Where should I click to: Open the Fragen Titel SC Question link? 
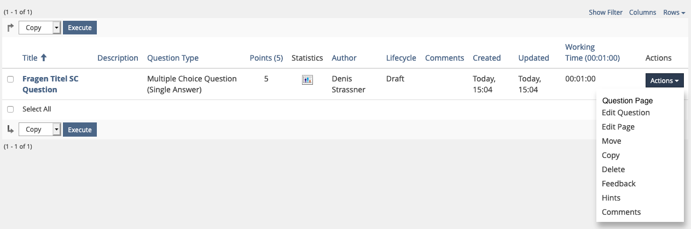50,84
